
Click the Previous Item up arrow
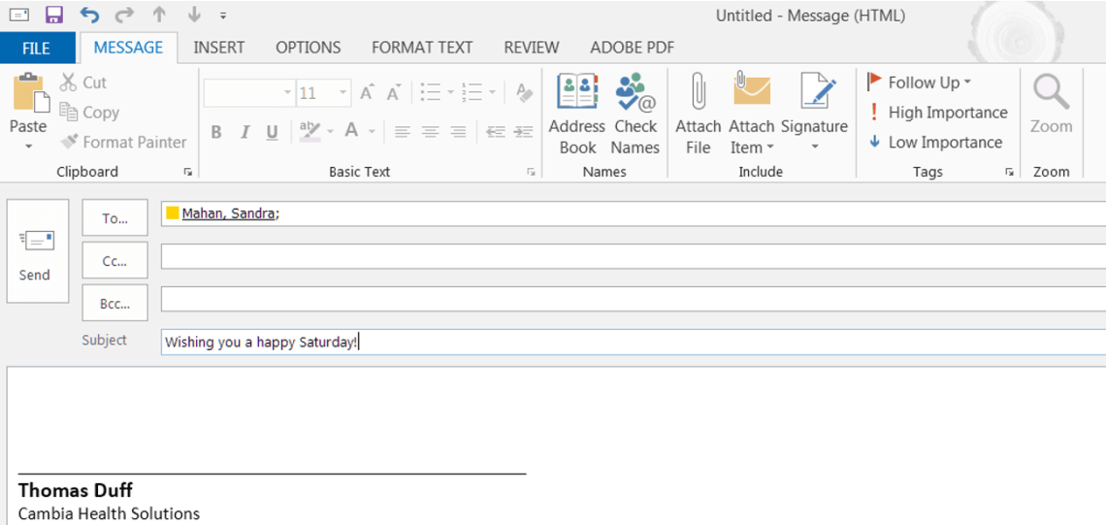tap(159, 15)
